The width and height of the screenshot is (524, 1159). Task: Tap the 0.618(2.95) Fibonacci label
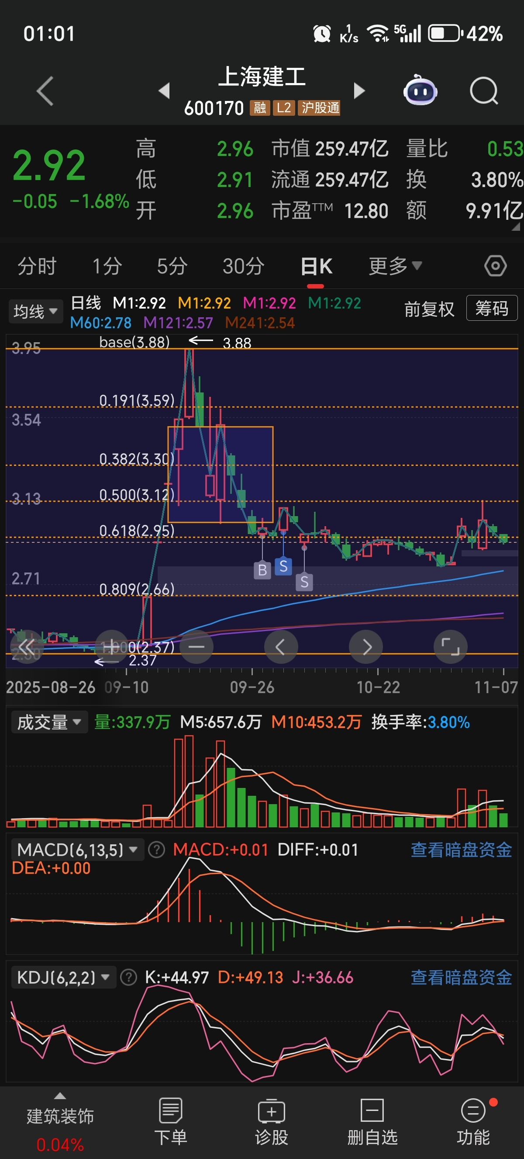137,531
